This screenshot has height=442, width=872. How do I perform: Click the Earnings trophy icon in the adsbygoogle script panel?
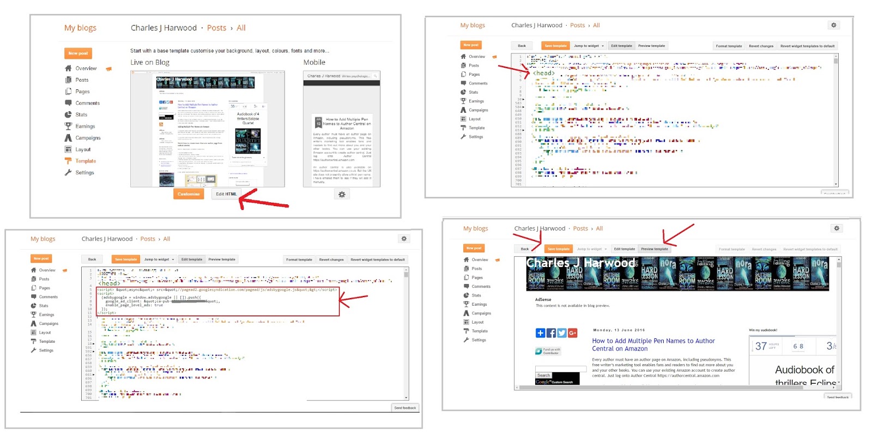click(34, 314)
